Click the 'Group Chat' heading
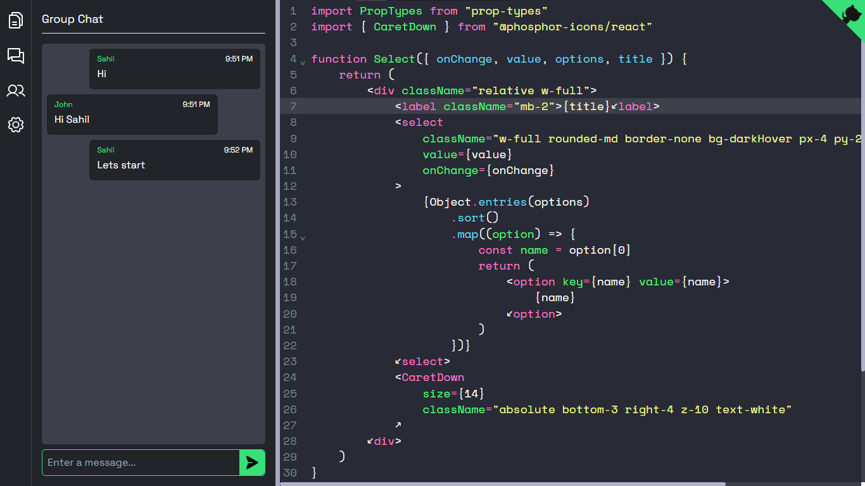Image resolution: width=865 pixels, height=486 pixels. pyautogui.click(x=72, y=19)
